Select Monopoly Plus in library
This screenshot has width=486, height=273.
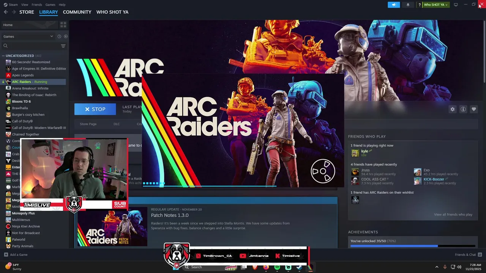(x=23, y=213)
